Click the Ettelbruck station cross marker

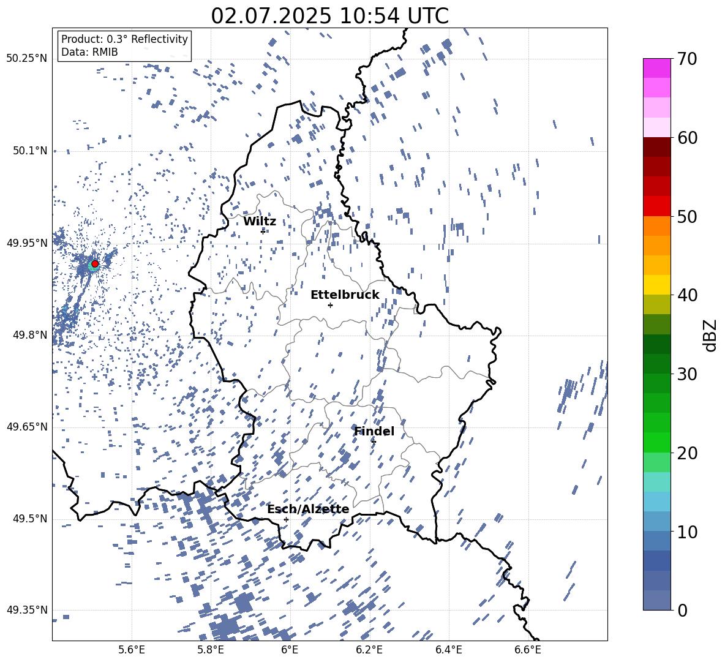(330, 305)
